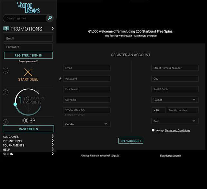Click the Cast Spells button
The width and height of the screenshot is (207, 189).
pos(28,129)
